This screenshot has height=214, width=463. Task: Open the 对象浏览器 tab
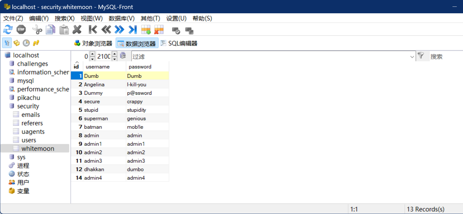[x=93, y=43]
